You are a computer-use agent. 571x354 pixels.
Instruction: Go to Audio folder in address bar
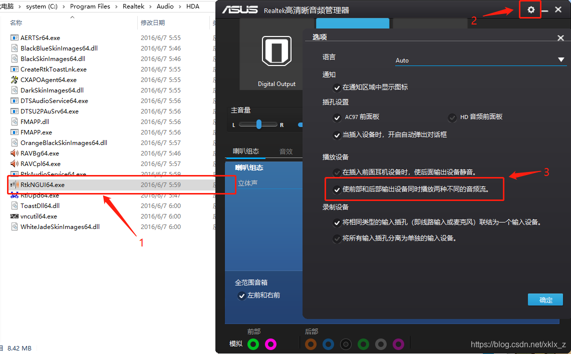point(165,6)
